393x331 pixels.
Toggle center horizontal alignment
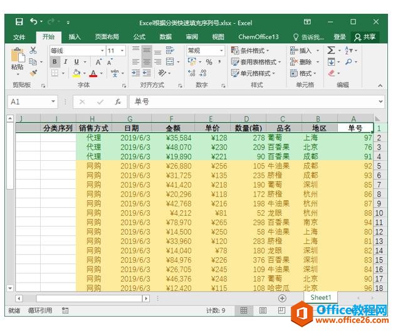[147, 62]
